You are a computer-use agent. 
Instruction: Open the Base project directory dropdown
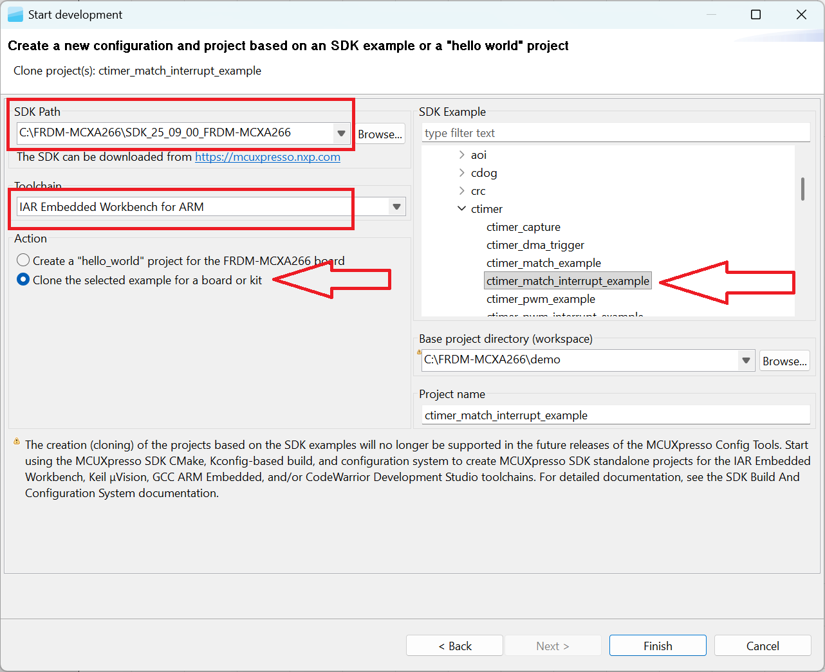[746, 360]
